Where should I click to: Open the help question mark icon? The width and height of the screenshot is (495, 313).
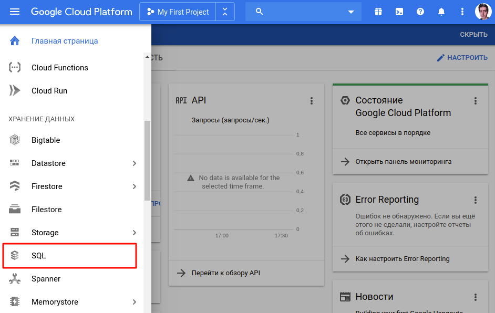(420, 12)
